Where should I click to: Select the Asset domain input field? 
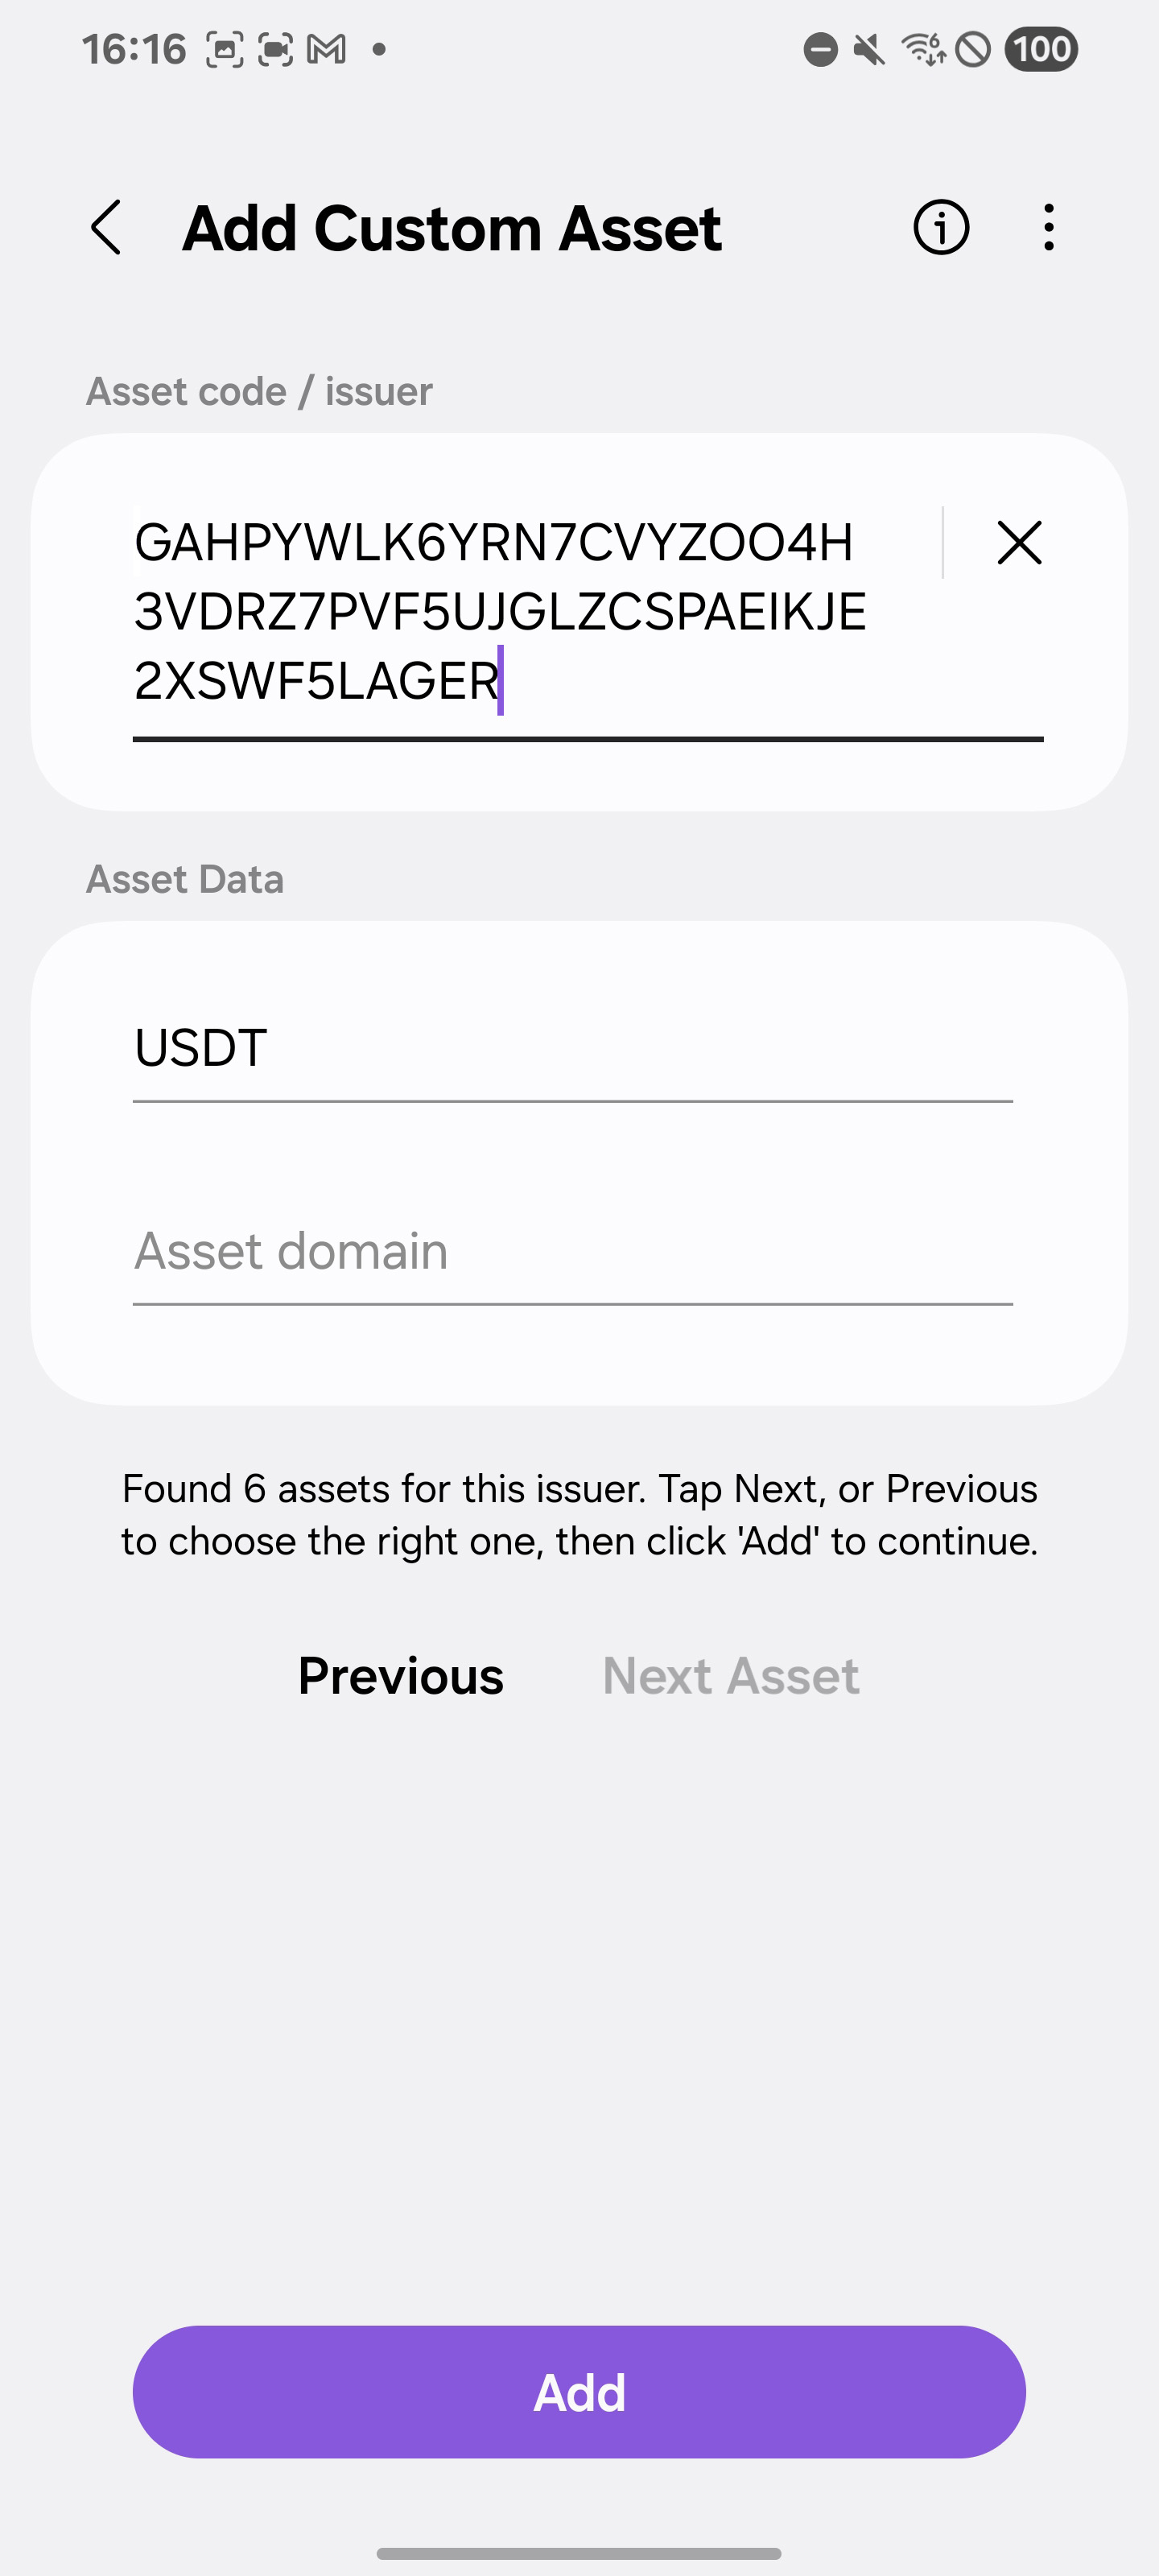[572, 1252]
